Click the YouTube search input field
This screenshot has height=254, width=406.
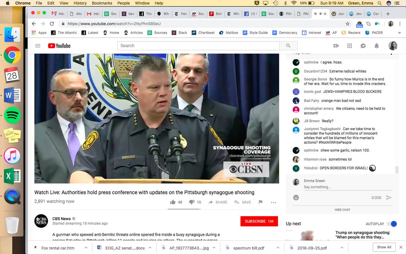click(199, 46)
